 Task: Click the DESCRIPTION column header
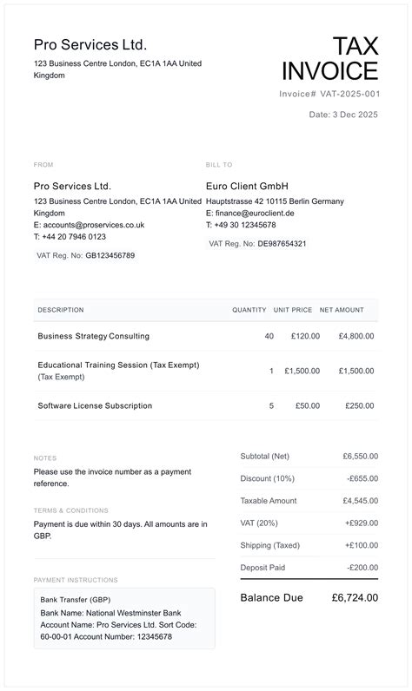pyautogui.click(x=61, y=310)
